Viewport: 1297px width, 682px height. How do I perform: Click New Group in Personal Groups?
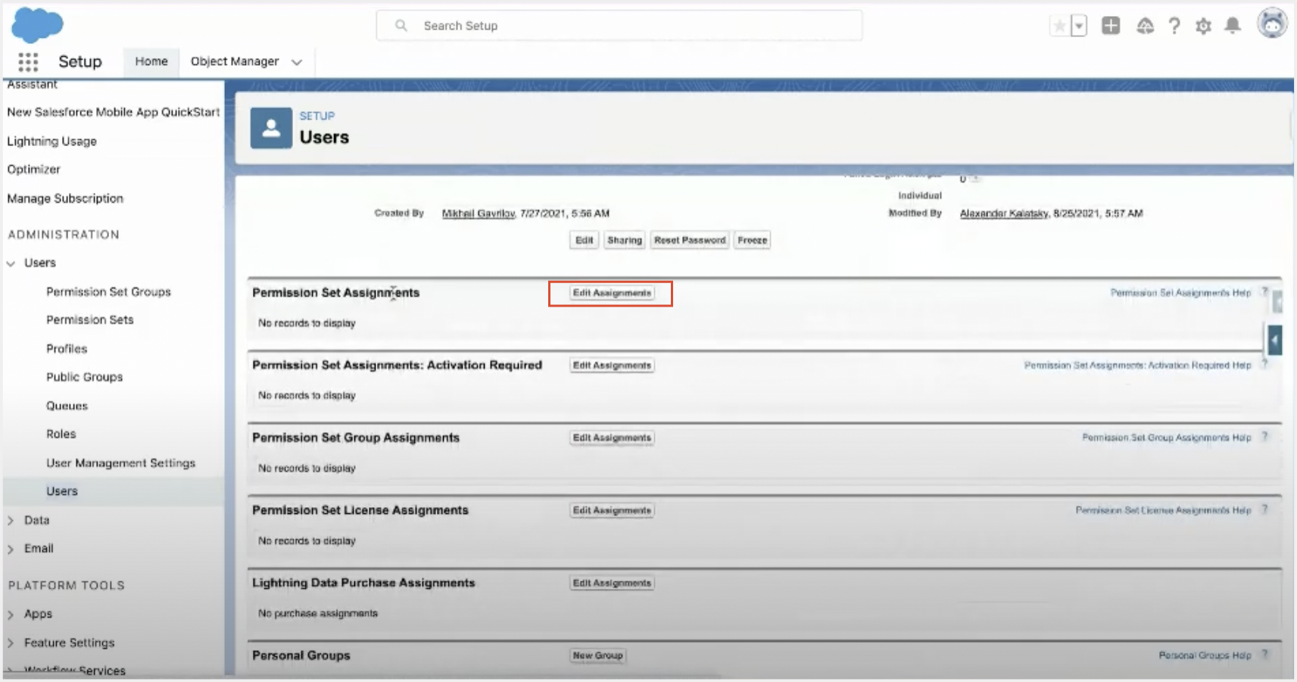pos(597,656)
